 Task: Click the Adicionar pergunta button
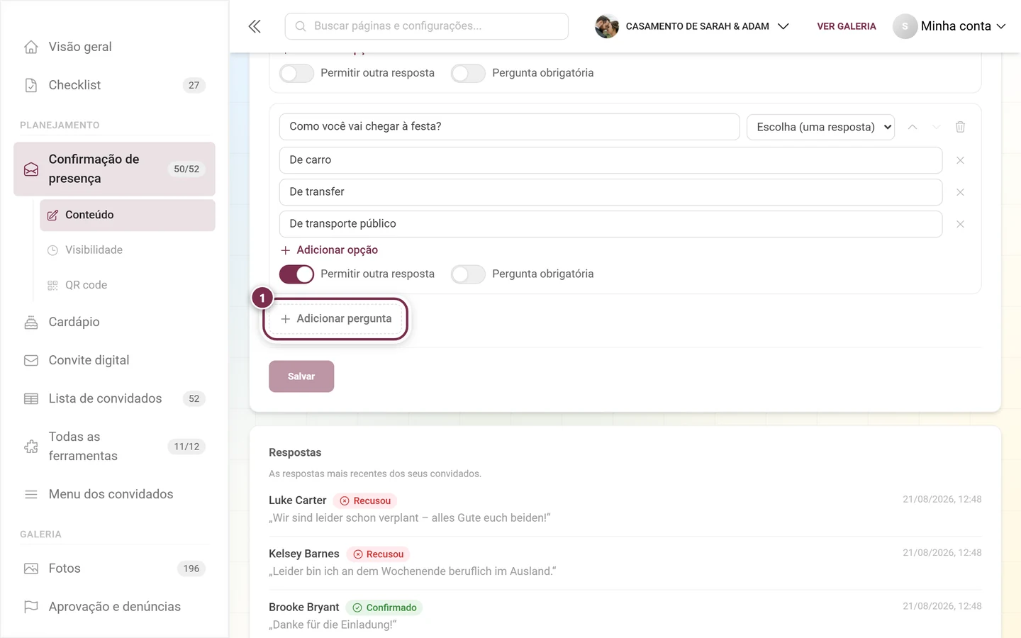click(336, 319)
